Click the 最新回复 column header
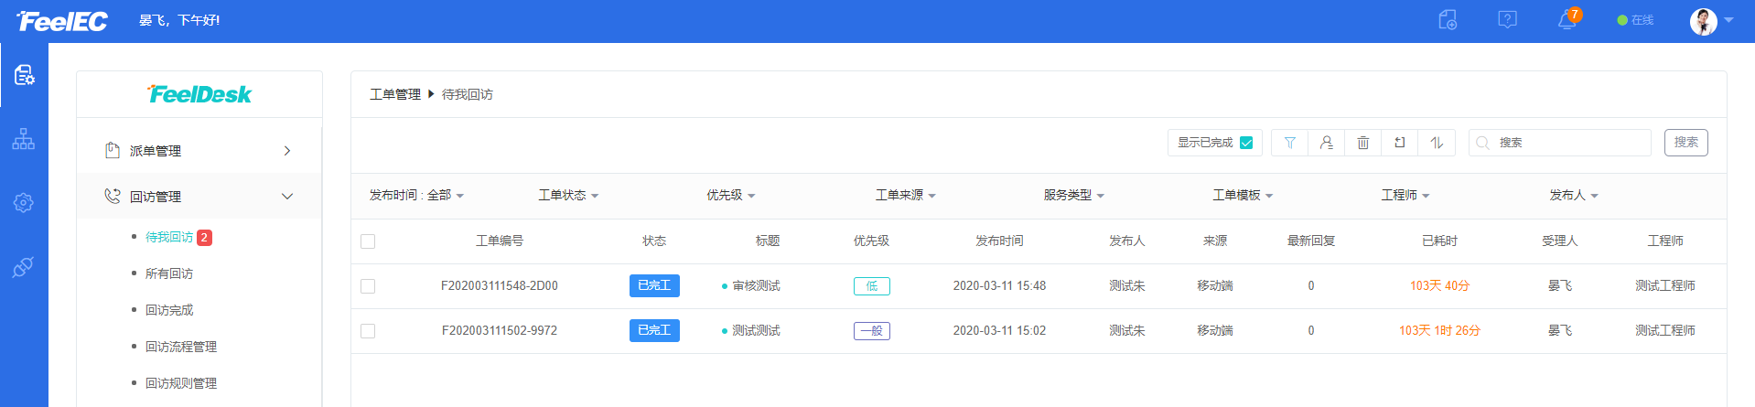Viewport: 1755px width, 407px height. (x=1311, y=241)
